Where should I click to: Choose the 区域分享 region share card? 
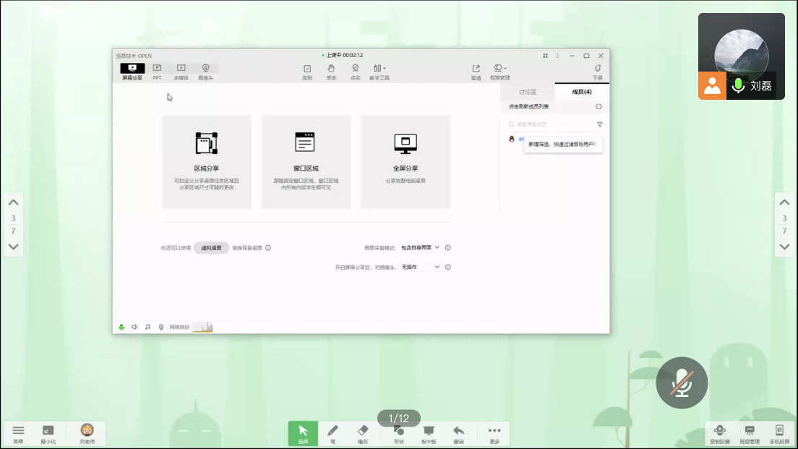click(207, 162)
